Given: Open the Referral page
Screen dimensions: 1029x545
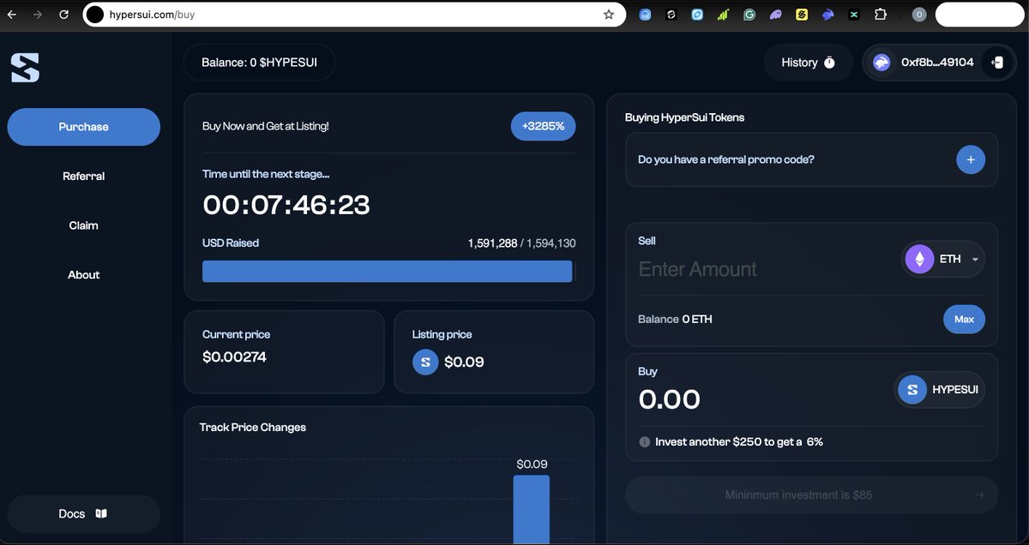Looking at the screenshot, I should [x=83, y=177].
